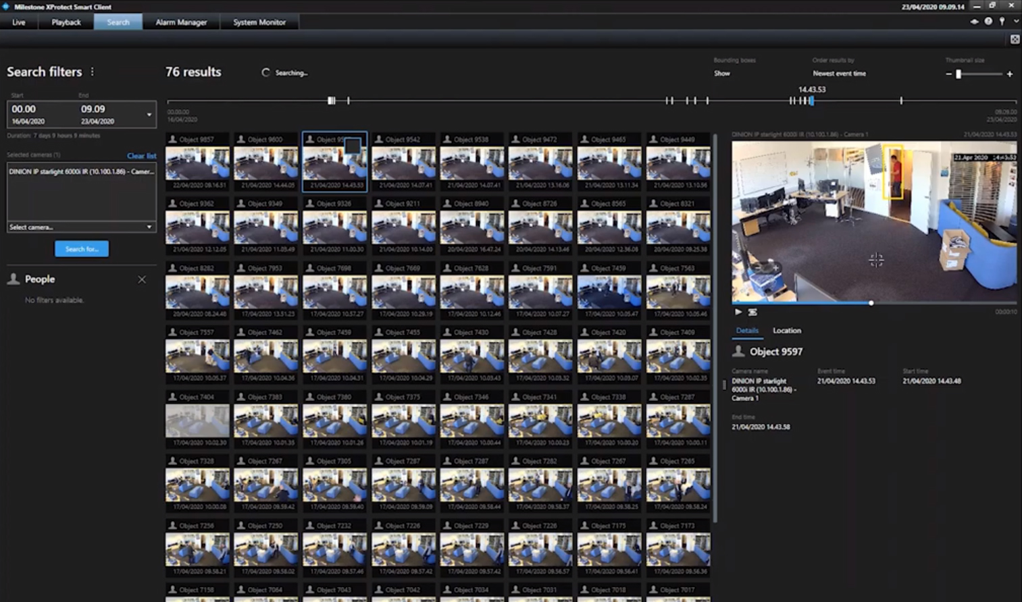Viewport: 1022px width, 602px height.
Task: Click the icon next to the preview play button
Action: pos(752,312)
